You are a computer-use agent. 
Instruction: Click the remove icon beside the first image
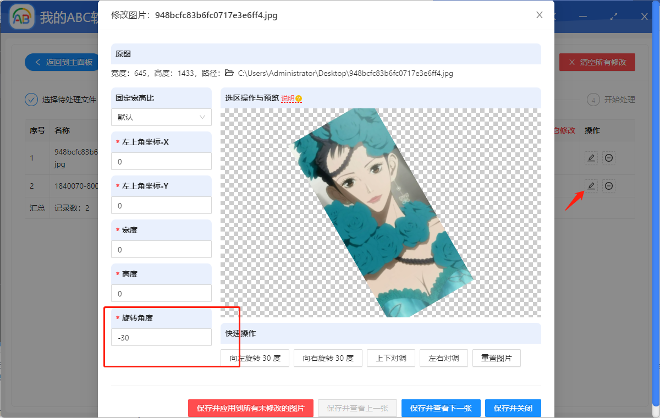coord(609,158)
